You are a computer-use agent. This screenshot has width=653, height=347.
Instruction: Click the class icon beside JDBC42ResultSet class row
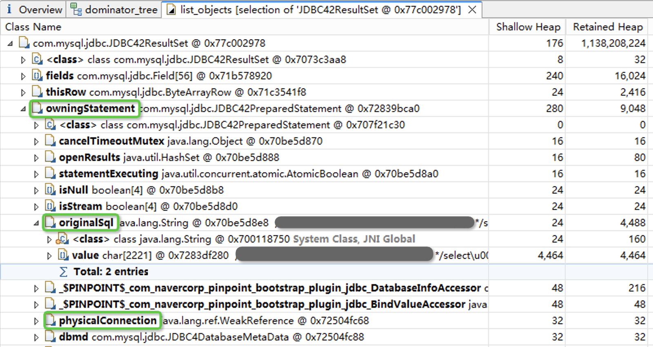pyautogui.click(x=37, y=60)
